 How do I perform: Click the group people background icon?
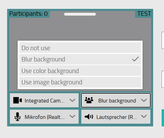(x=89, y=100)
